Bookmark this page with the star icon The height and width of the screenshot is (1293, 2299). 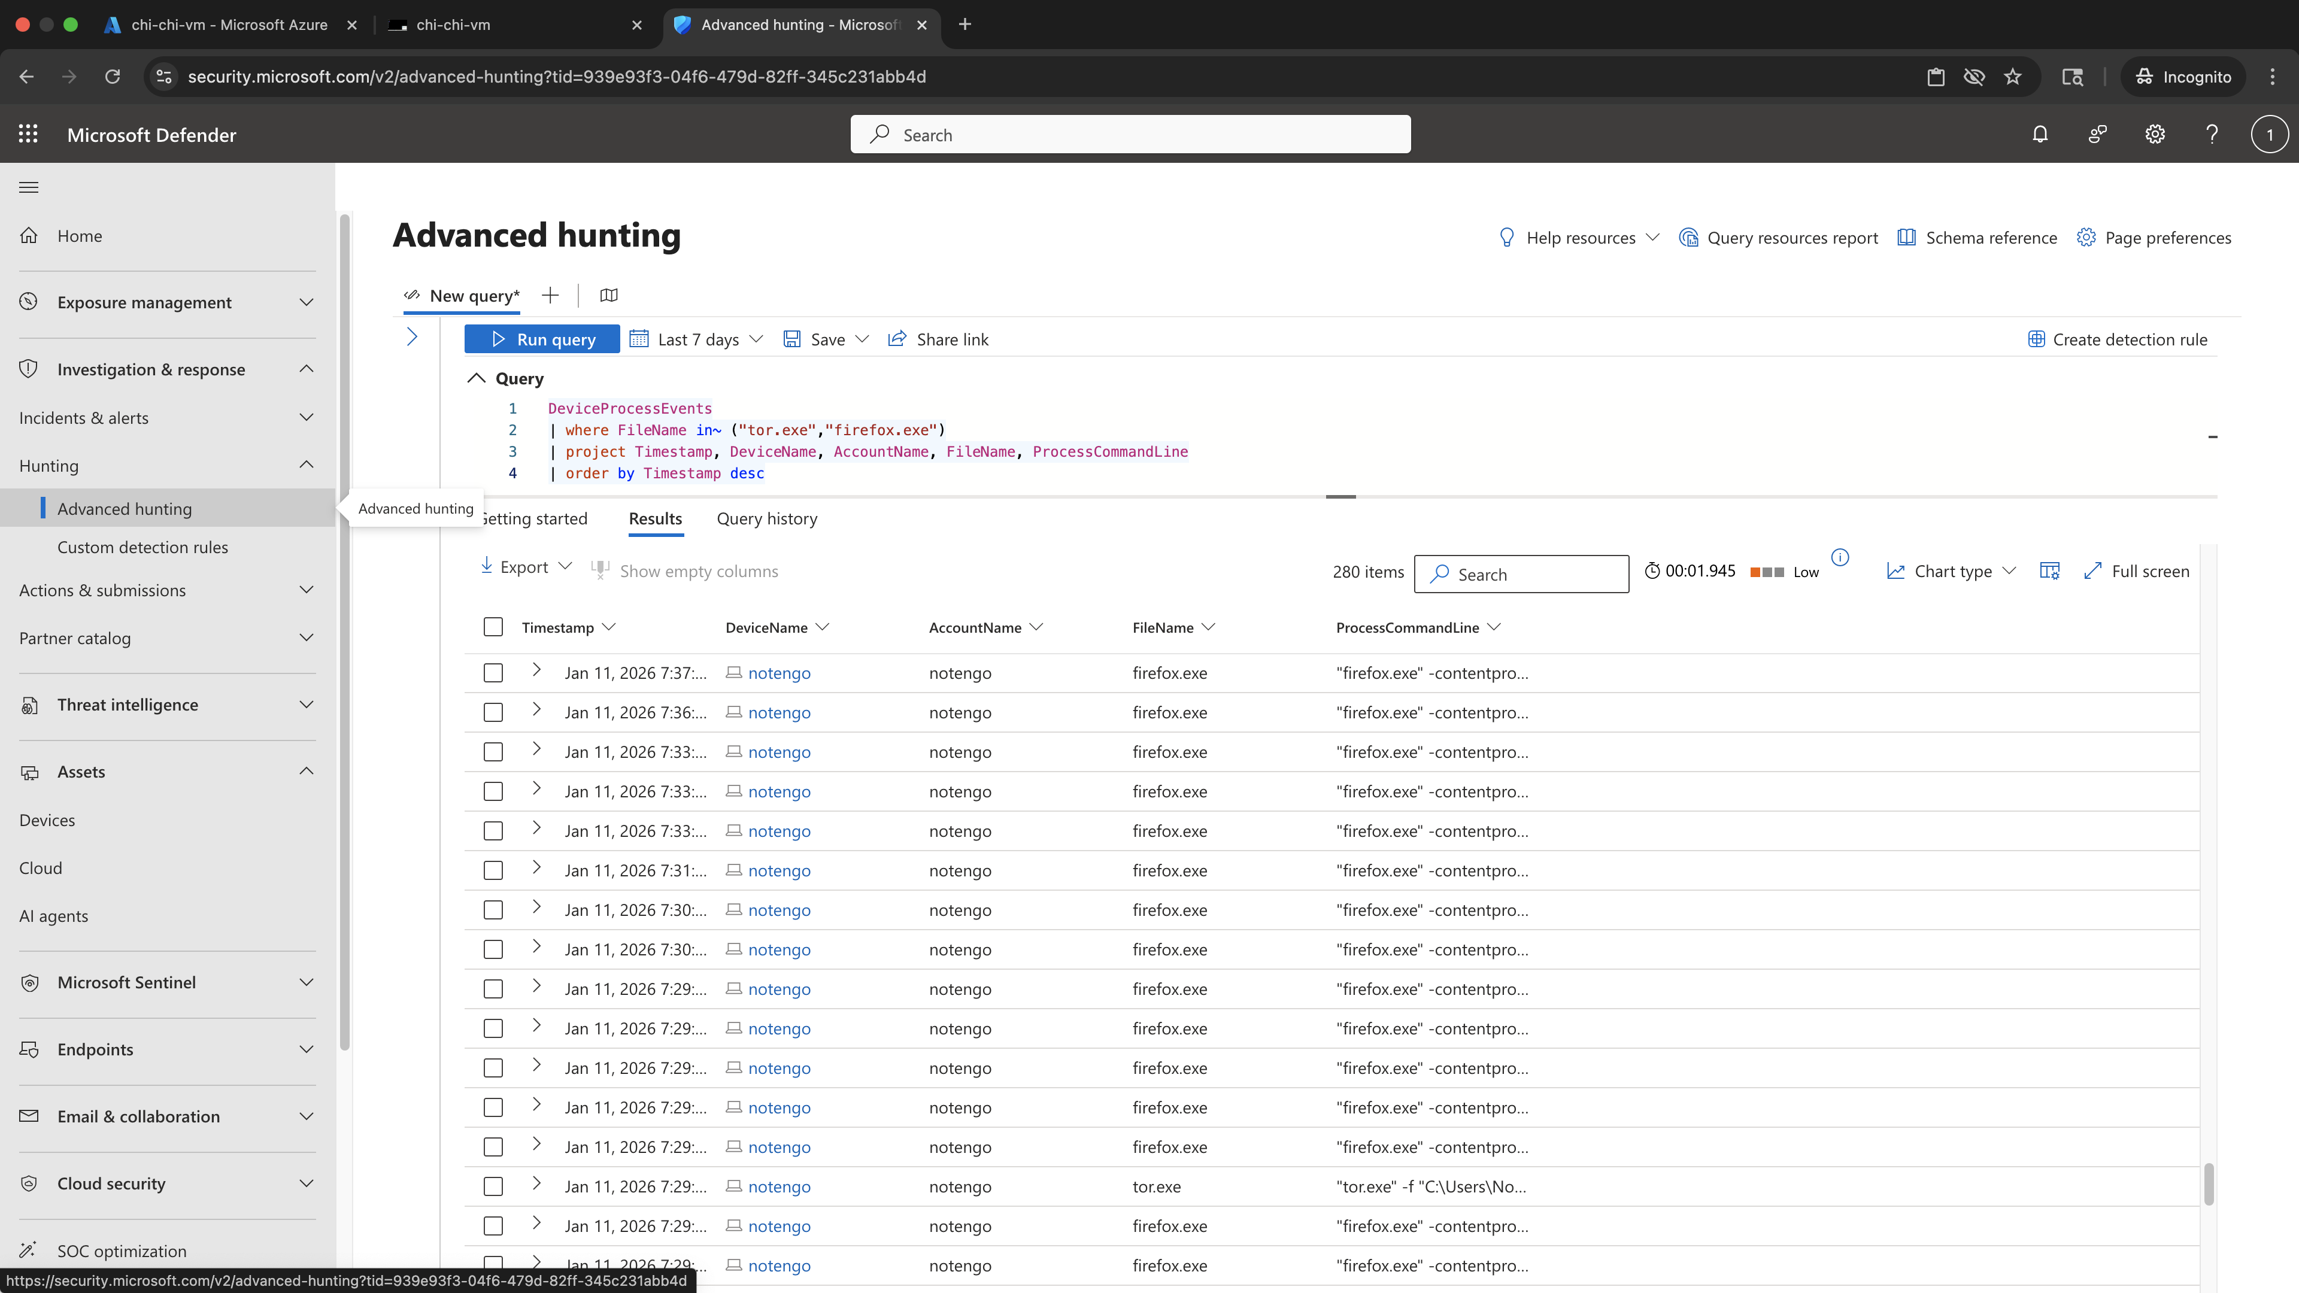point(2012,77)
